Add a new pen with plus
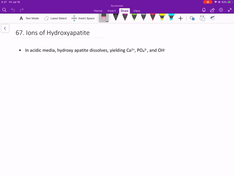Viewport: 234px width, 176px height. [180, 18]
